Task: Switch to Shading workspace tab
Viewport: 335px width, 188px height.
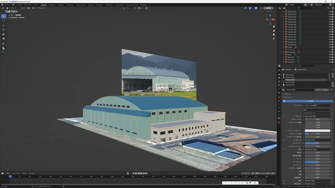Action: coord(90,5)
